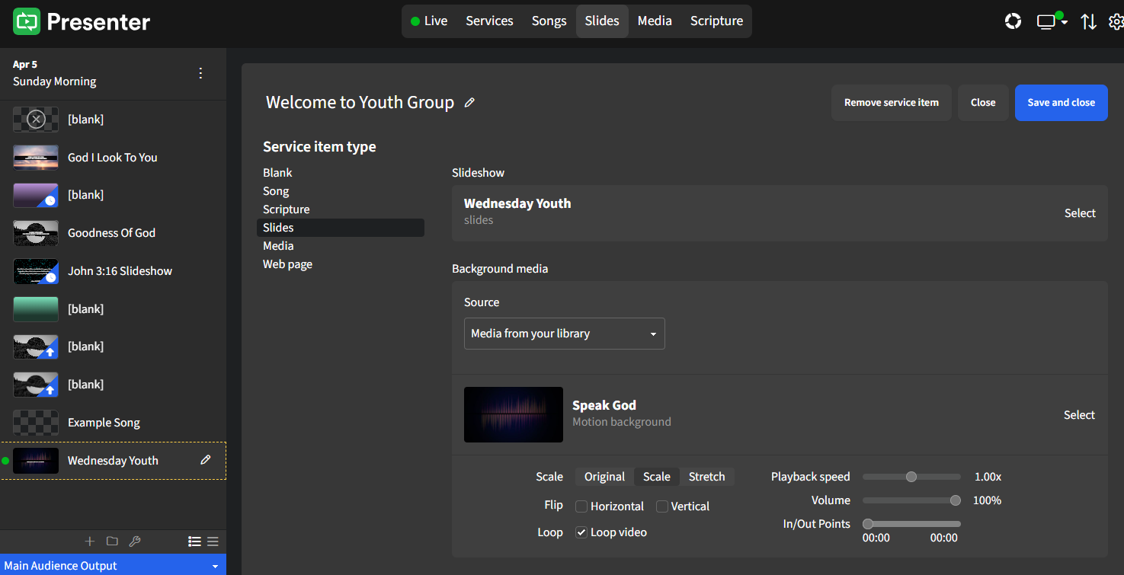Switch to the bulleted detailed list view icon

pyautogui.click(x=194, y=541)
